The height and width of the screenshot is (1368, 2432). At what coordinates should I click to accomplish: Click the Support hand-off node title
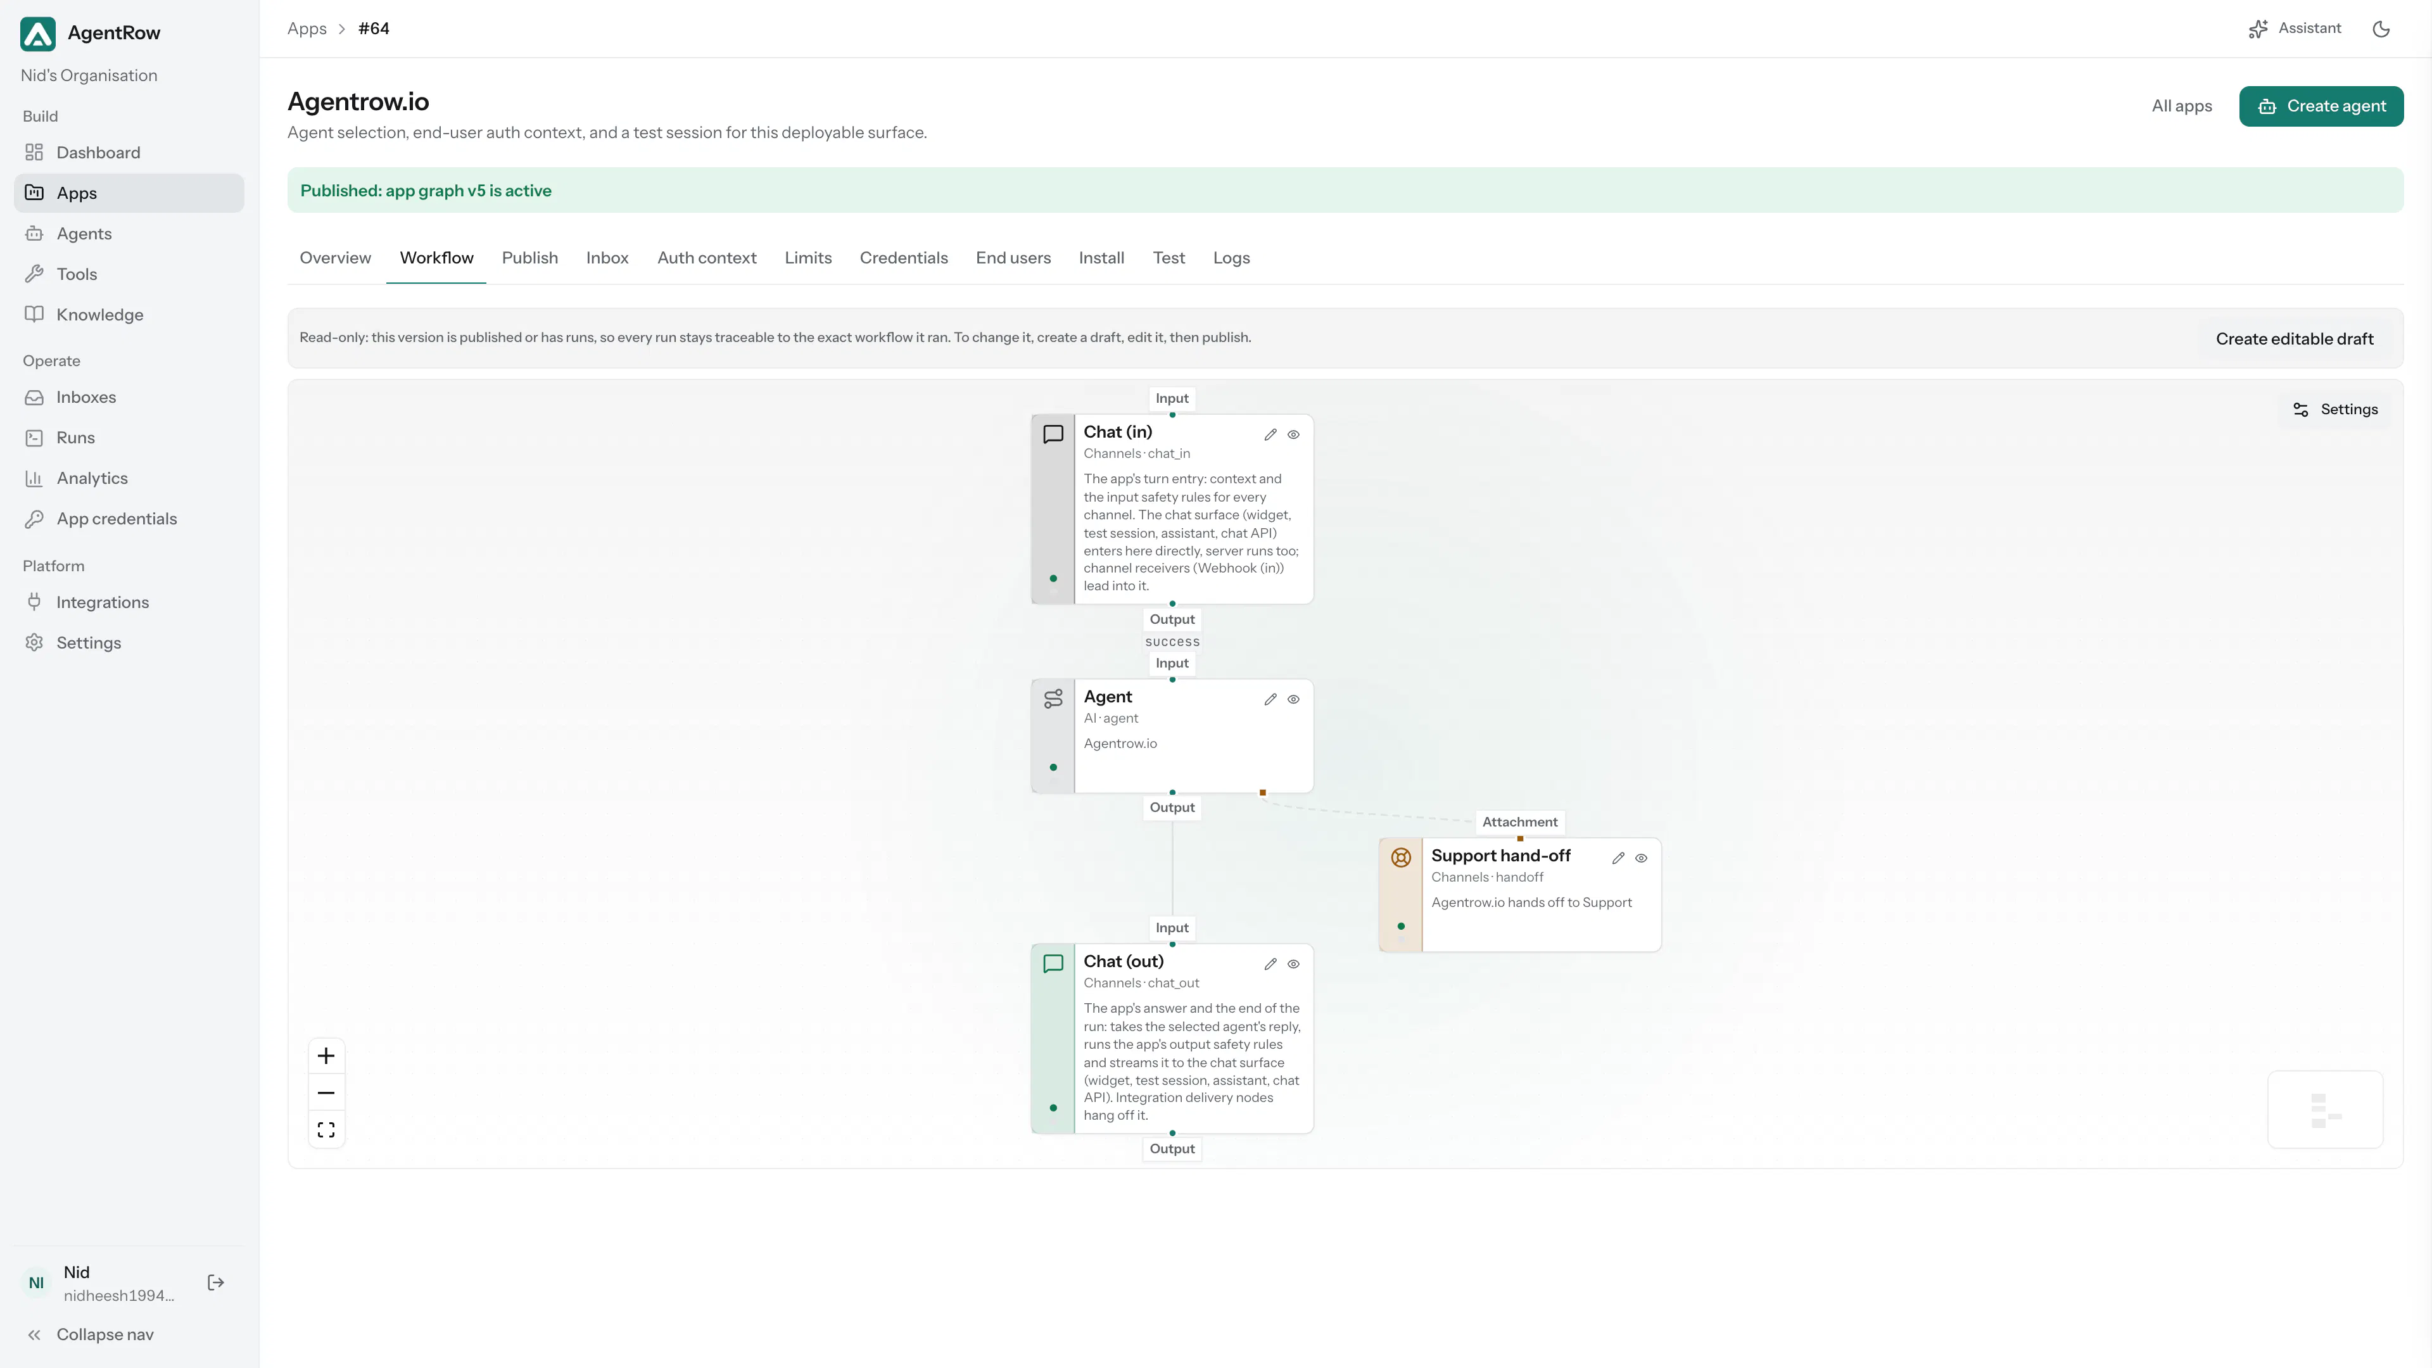(1501, 856)
